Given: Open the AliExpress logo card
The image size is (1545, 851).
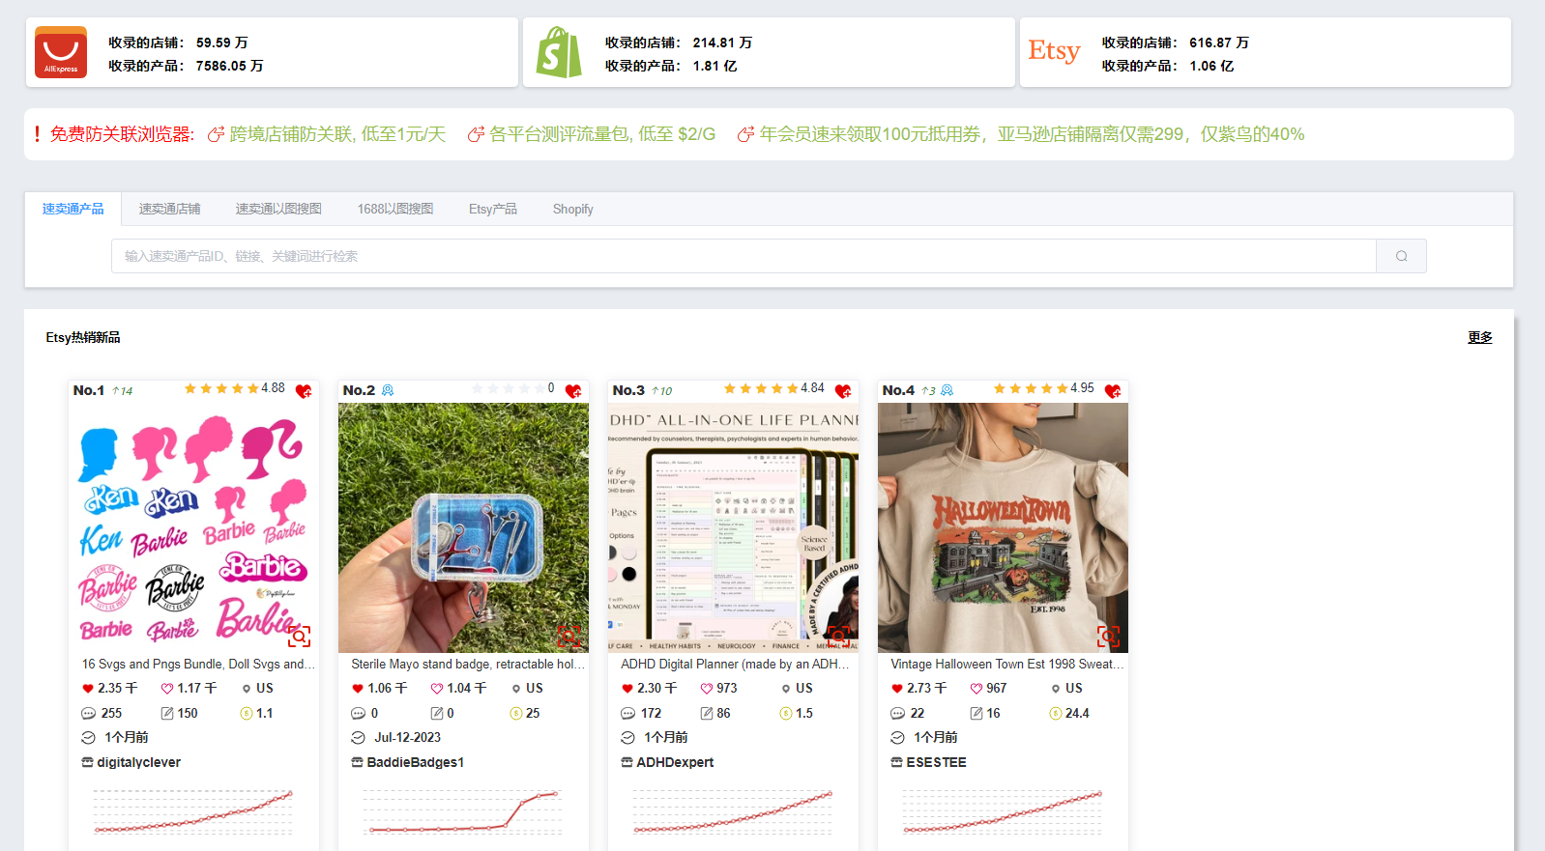Looking at the screenshot, I should pos(61,52).
